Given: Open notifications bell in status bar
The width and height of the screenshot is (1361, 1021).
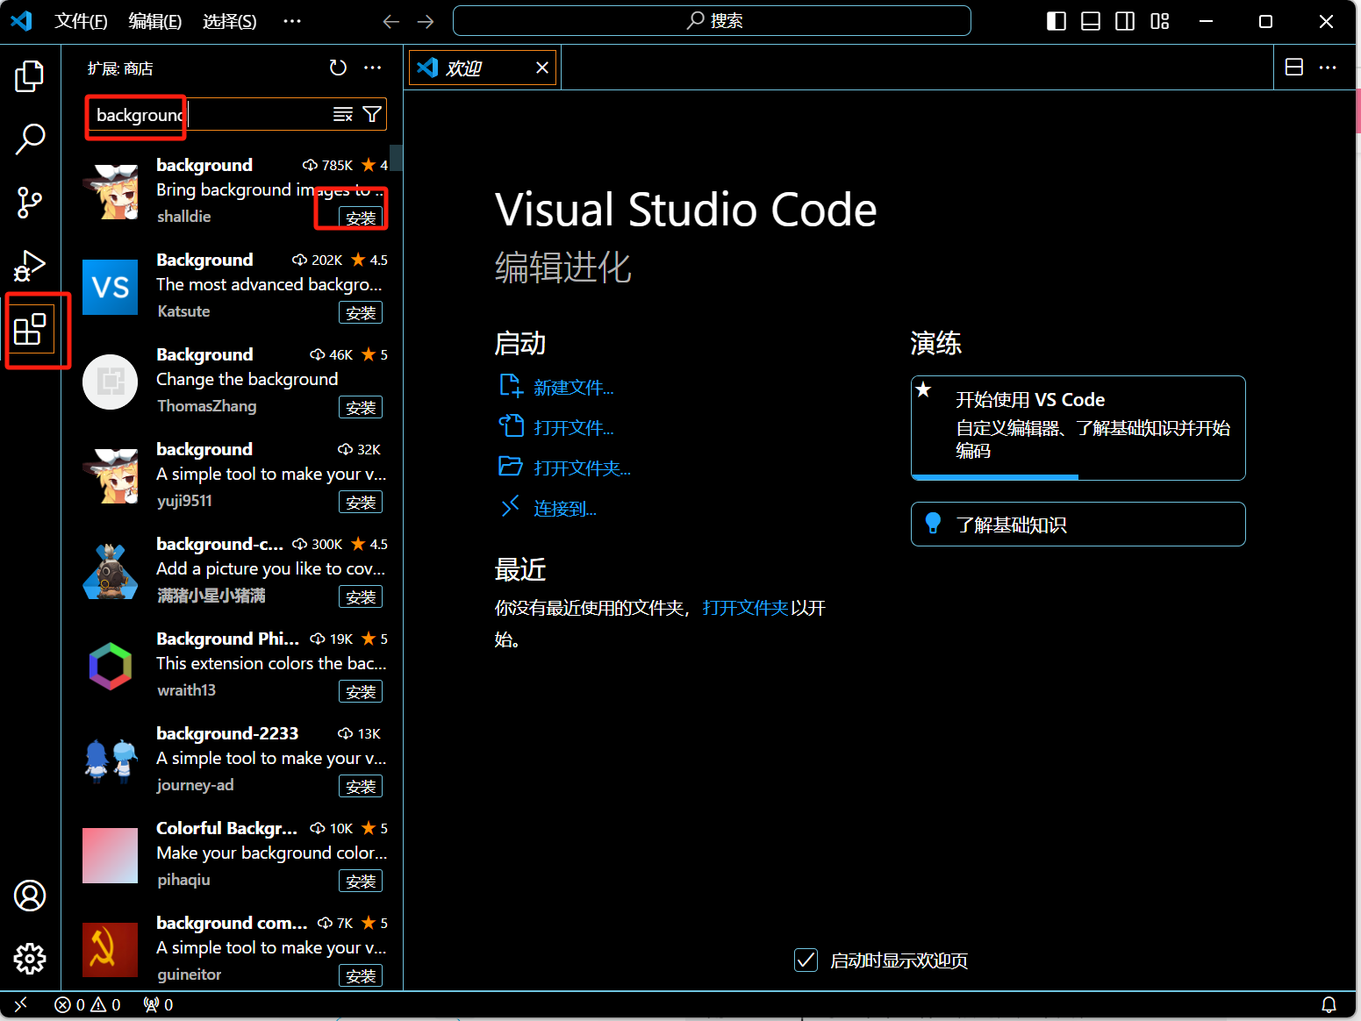Looking at the screenshot, I should coord(1329,1004).
